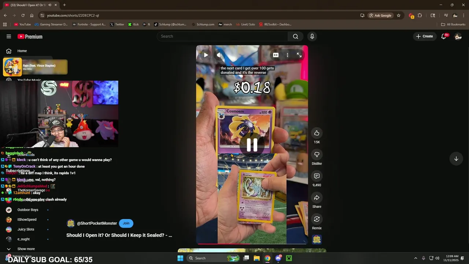Open the browser home page button
The image size is (469, 264).
click(x=32, y=15)
